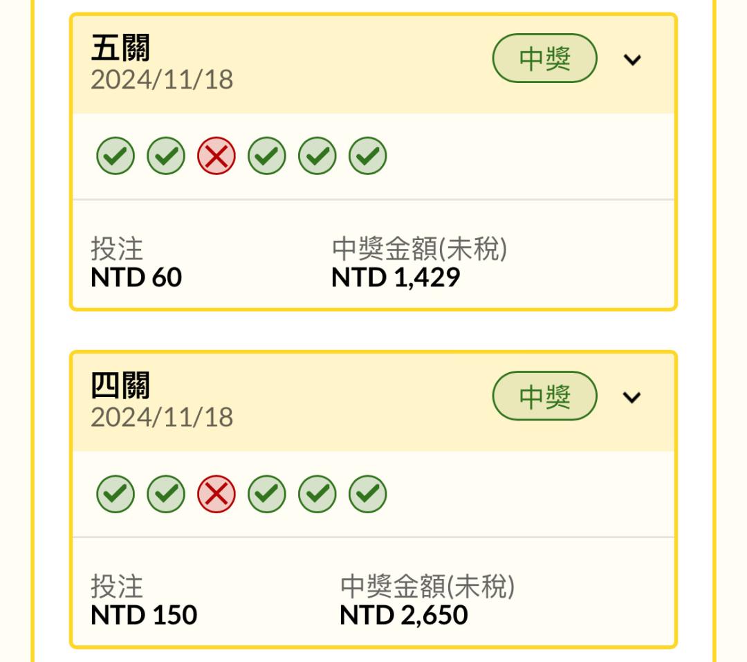Click fifth result icon in 四關 card
Screen dimensions: 747x662
(x=317, y=494)
